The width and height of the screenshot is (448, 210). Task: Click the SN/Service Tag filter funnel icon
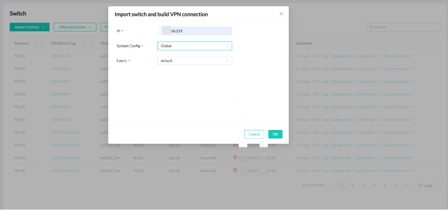91,43
